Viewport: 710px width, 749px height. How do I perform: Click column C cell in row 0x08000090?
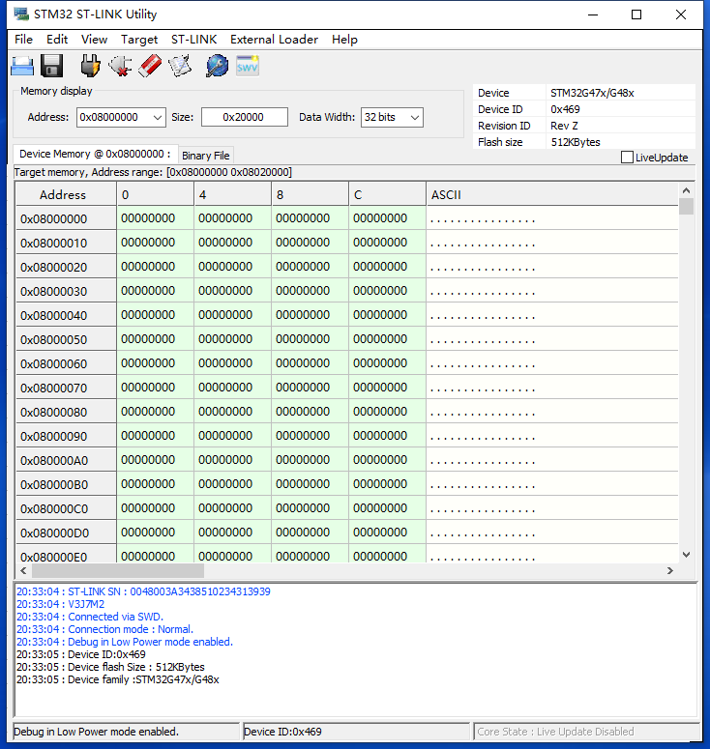coord(387,436)
